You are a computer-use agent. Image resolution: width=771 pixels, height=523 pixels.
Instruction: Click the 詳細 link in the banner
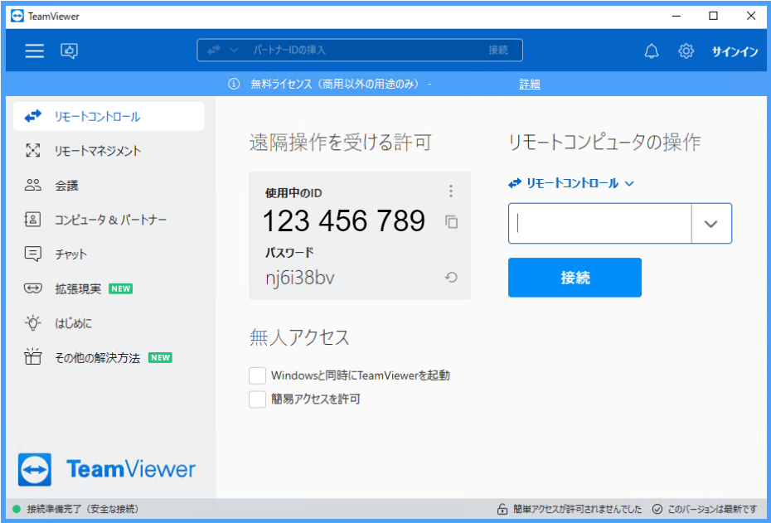pyautogui.click(x=530, y=84)
